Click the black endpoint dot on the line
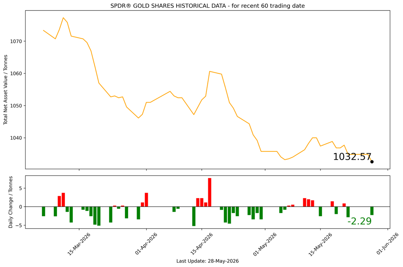The image size is (403, 267). point(372,162)
